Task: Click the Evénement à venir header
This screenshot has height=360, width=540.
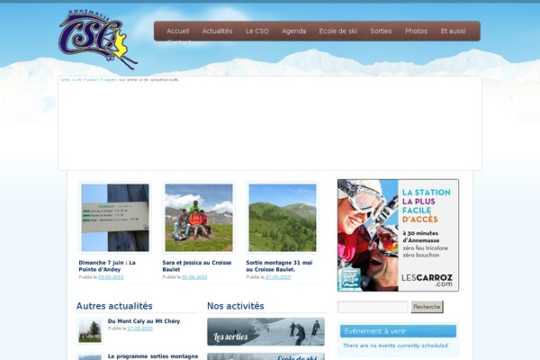Action: point(398,331)
